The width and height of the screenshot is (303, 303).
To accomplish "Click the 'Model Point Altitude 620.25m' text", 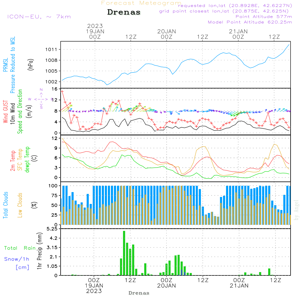I will click(x=250, y=22).
